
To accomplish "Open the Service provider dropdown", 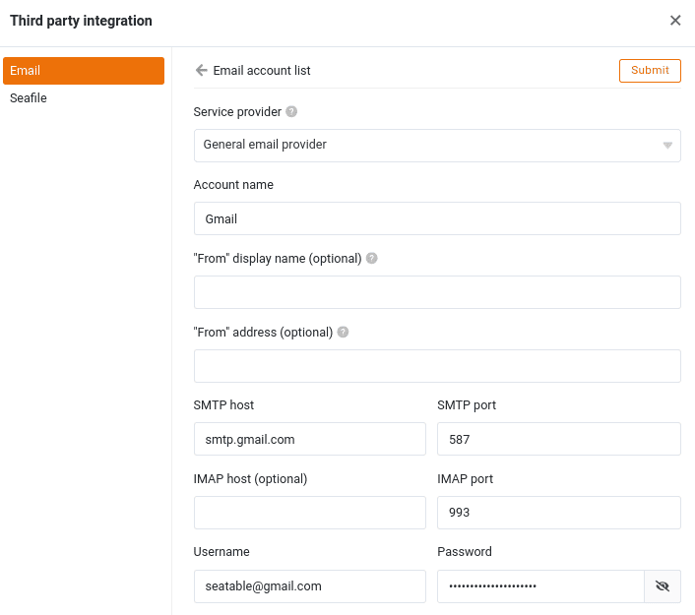I will pyautogui.click(x=436, y=145).
